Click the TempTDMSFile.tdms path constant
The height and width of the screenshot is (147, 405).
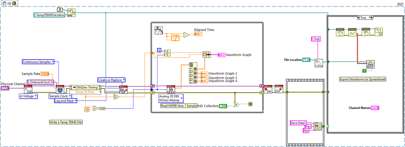50,15
